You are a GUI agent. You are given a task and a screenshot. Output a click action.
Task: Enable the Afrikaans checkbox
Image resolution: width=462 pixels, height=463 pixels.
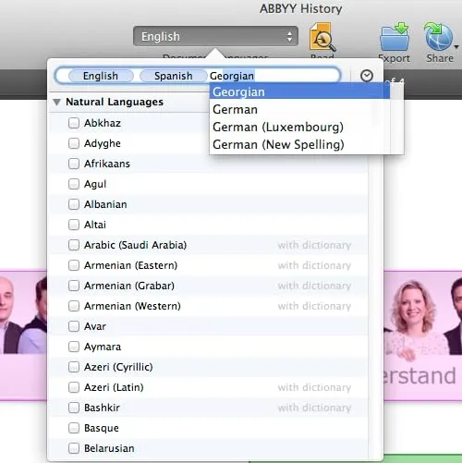(74, 164)
